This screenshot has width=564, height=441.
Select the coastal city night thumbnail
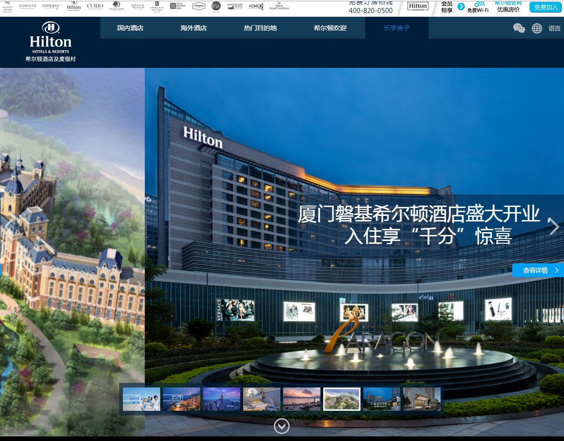point(182,399)
